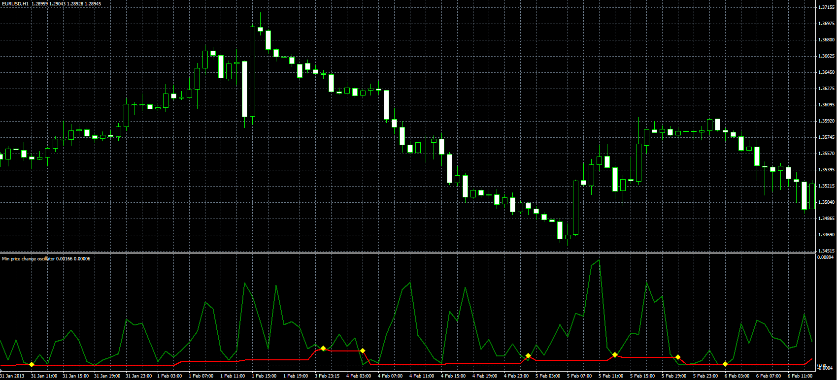The height and width of the screenshot is (380, 837).
Task: Click the '5 Feb 23:00' time axis label
Action: pyautogui.click(x=705, y=376)
